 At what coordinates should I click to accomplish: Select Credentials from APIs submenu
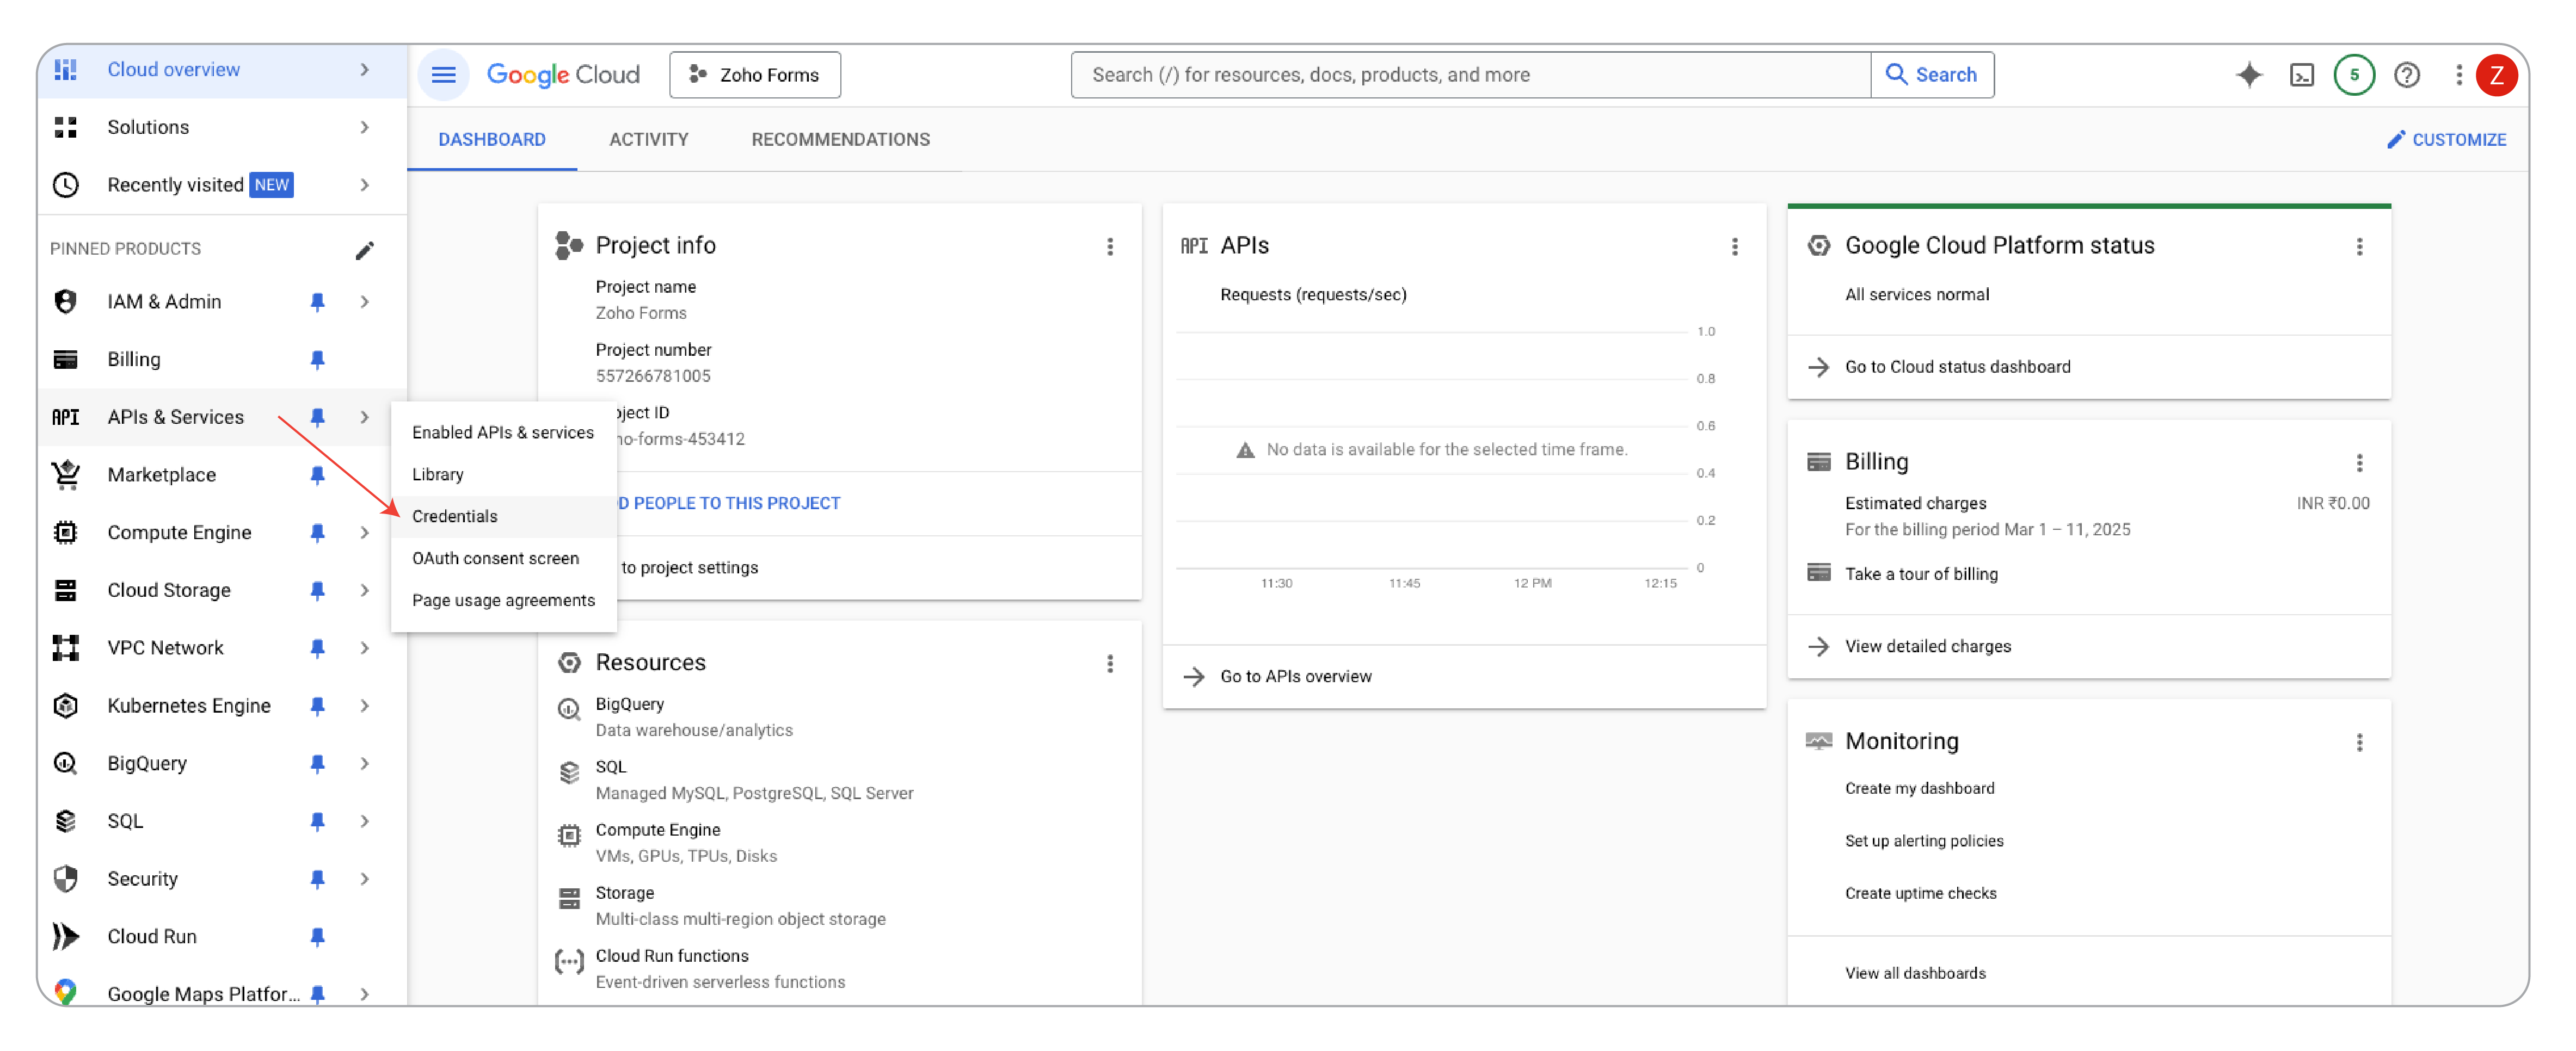454,516
